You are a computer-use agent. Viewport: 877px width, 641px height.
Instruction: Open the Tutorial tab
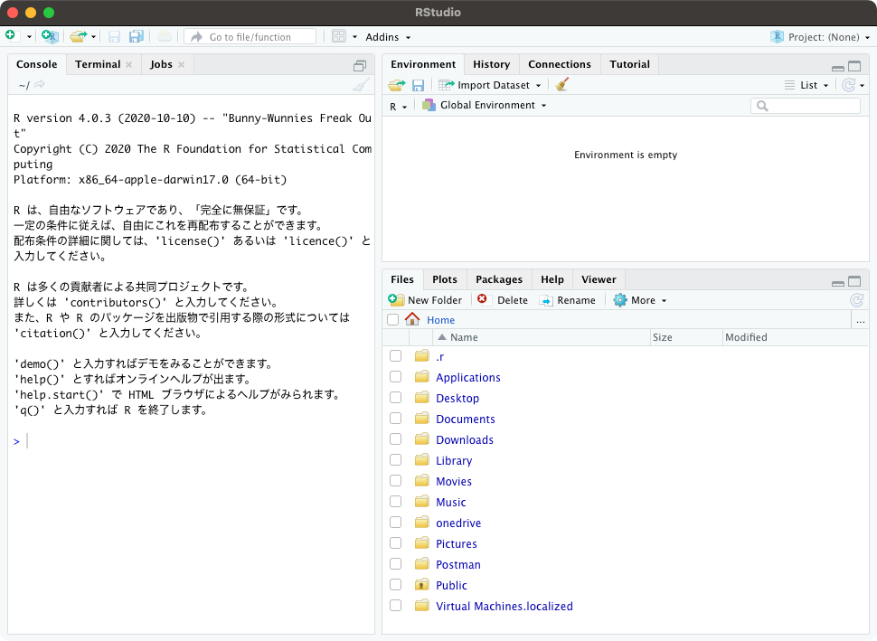pyautogui.click(x=630, y=64)
